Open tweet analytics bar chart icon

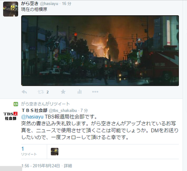click(x=79, y=92)
